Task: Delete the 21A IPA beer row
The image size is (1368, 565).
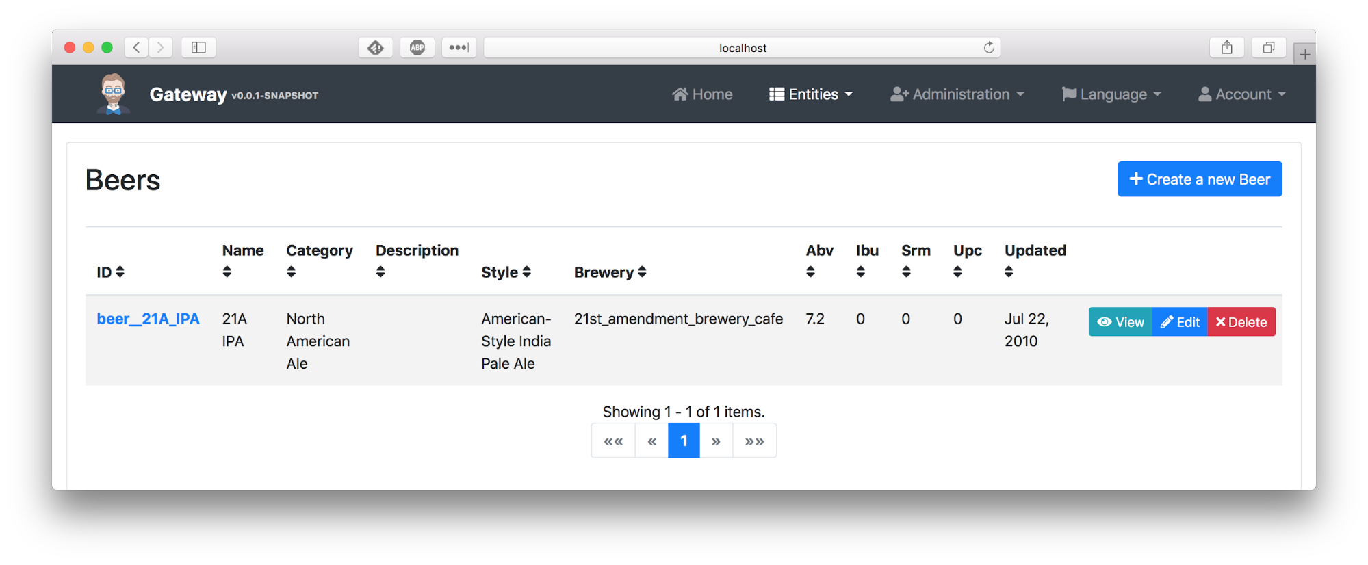Action: pos(1241,322)
